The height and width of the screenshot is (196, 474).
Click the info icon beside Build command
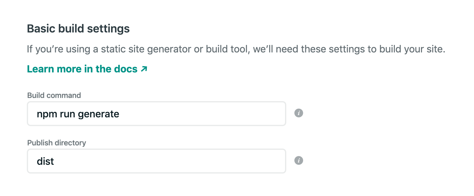[299, 113]
